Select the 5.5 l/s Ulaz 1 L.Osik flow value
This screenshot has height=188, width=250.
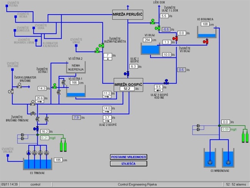[x=164, y=16]
